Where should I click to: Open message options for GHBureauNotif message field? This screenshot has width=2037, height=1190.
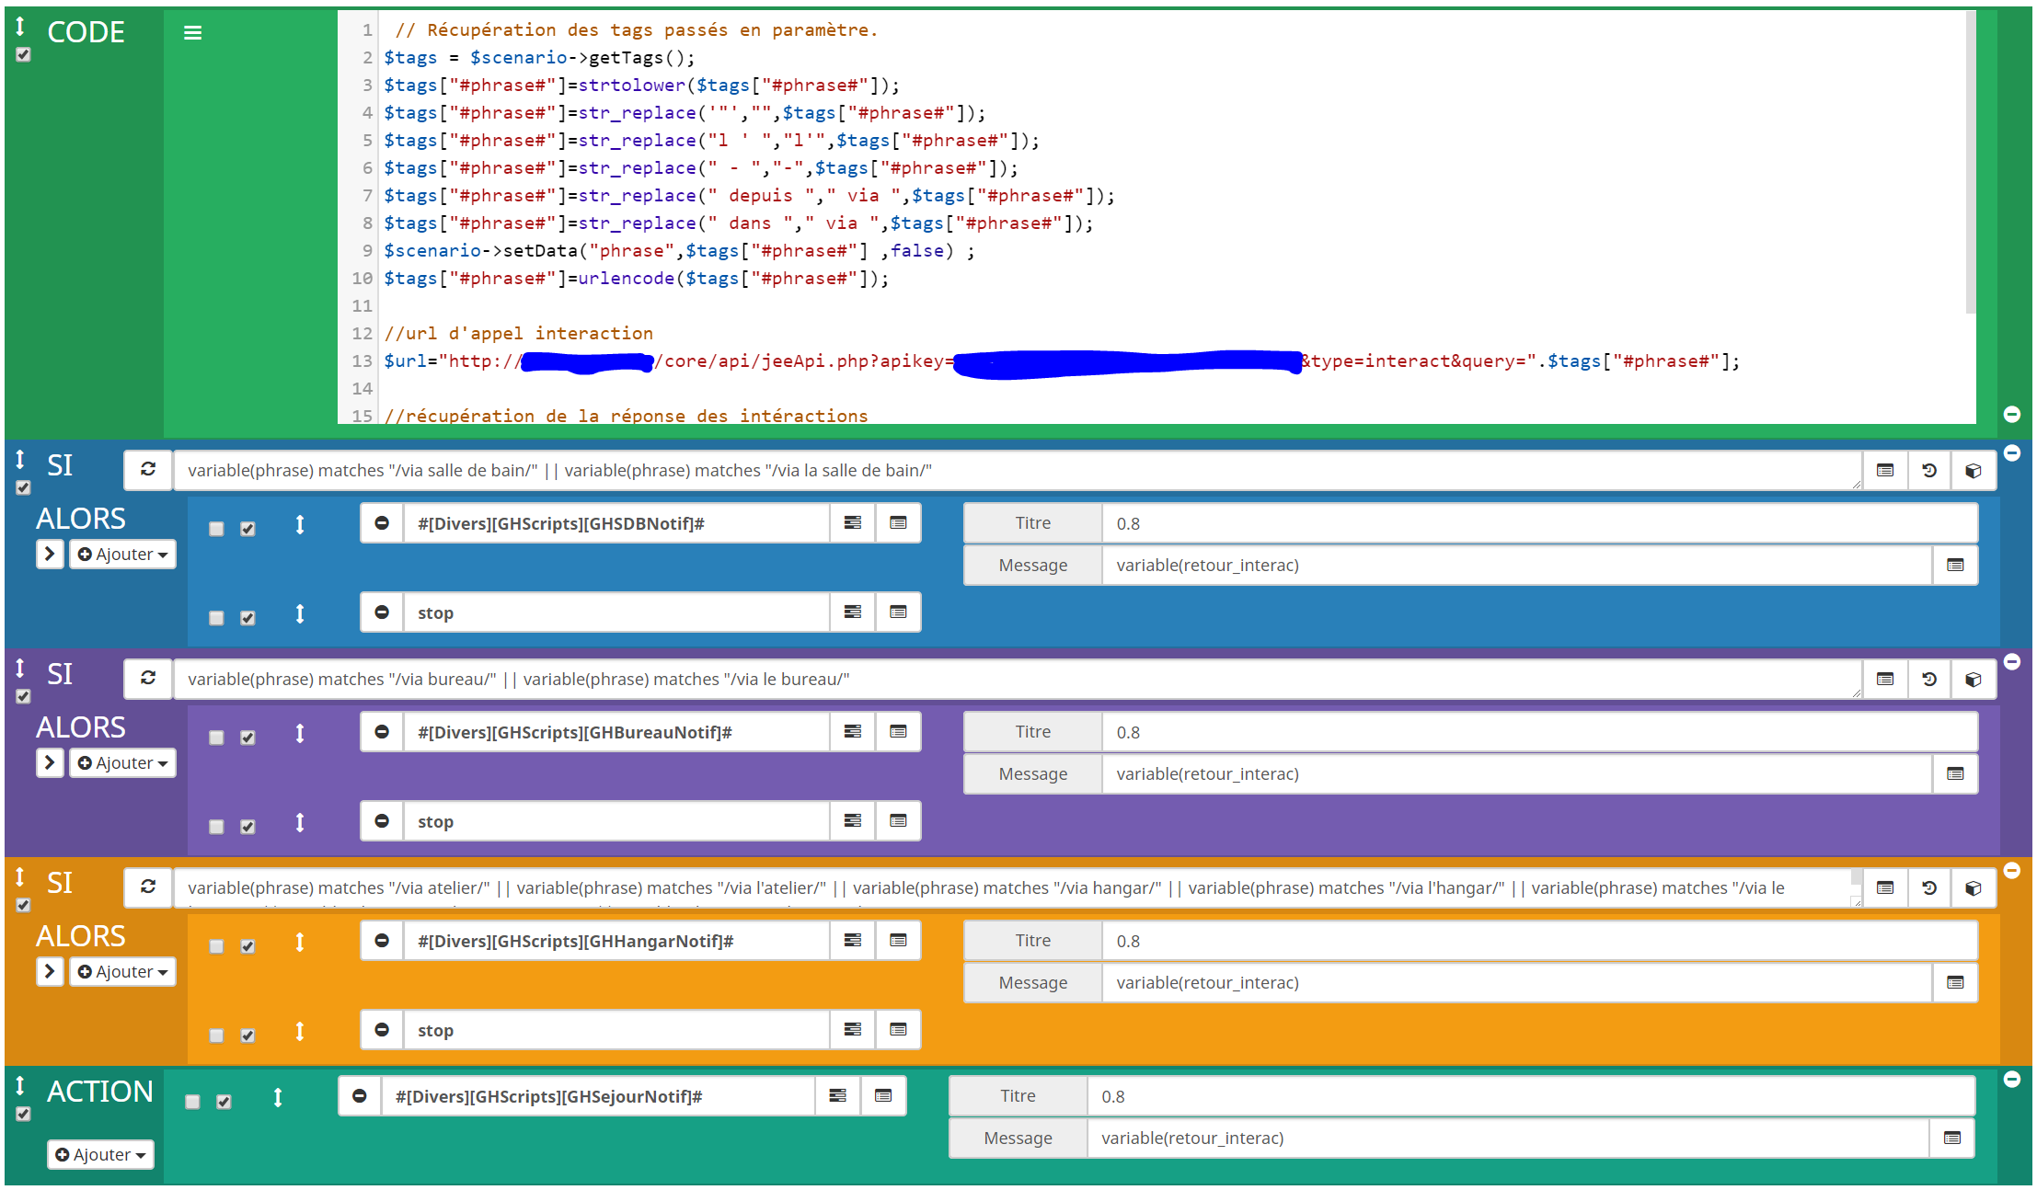(1955, 773)
